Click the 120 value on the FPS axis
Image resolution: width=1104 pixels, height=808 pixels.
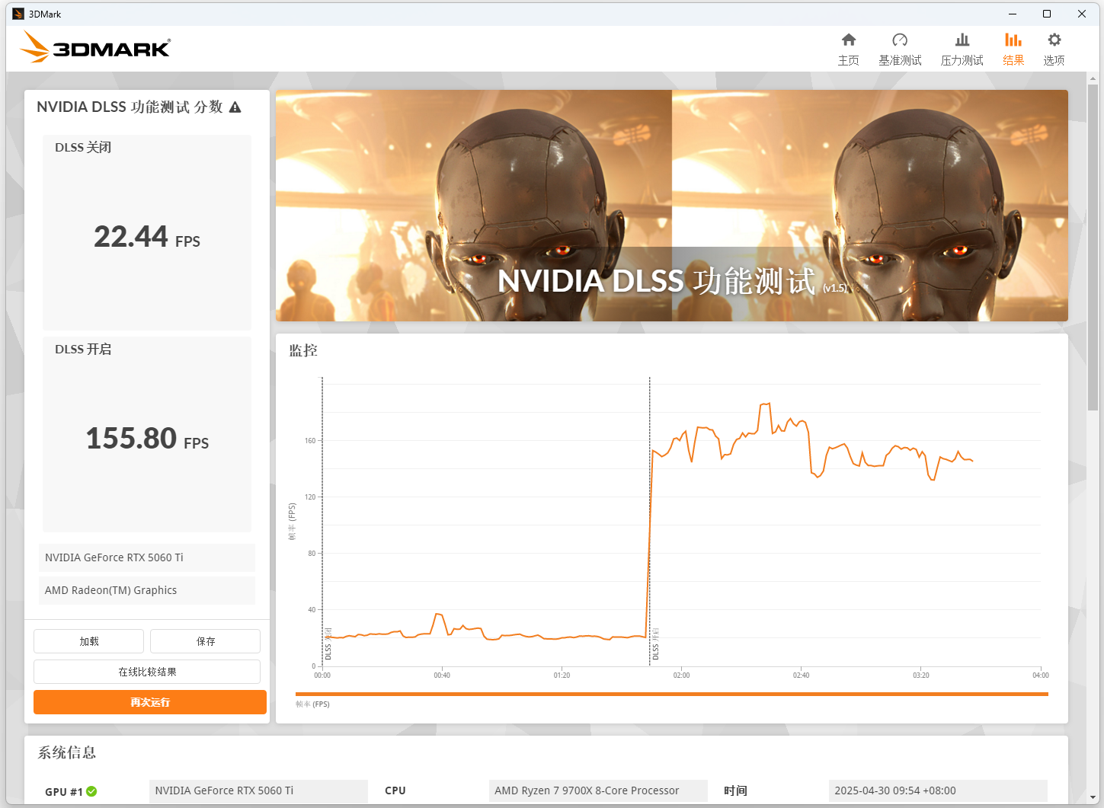point(310,497)
